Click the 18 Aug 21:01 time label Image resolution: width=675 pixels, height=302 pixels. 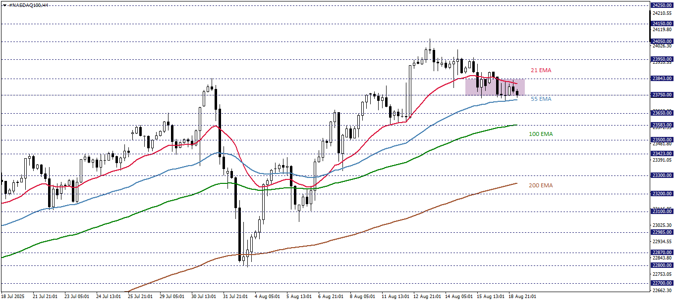(521, 297)
